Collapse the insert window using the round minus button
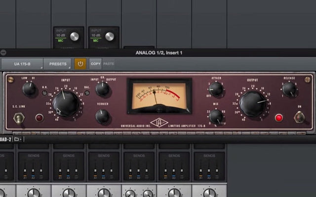Image resolution: width=316 pixels, height=197 pixels. click(3, 53)
